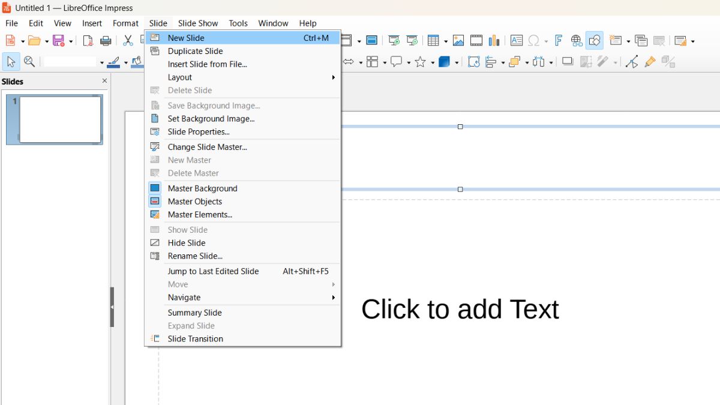Click the Align Objects icon
The height and width of the screenshot is (405, 720).
(x=492, y=62)
